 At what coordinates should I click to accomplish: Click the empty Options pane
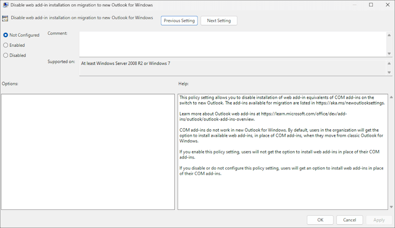coord(88,152)
